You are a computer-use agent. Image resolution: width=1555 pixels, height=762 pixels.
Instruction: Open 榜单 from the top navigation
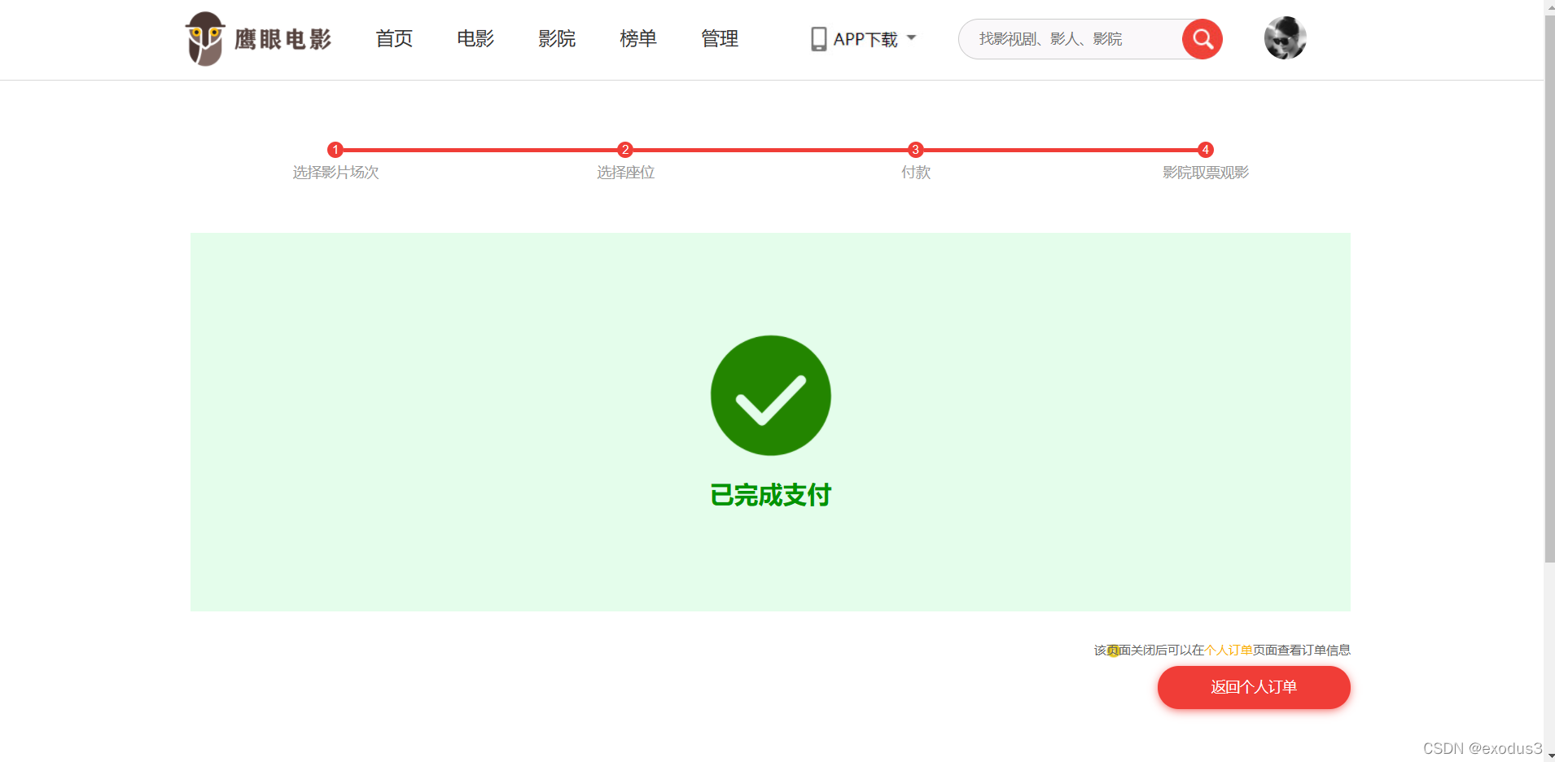(x=638, y=38)
